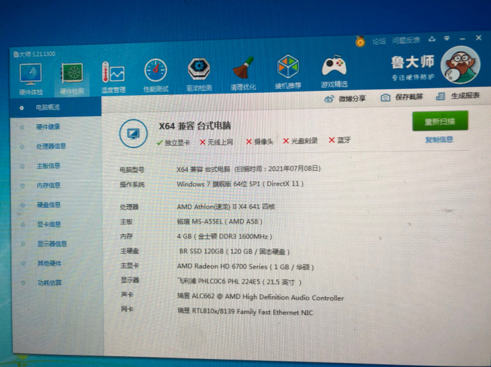Click the green 重新扫描 rescan button

click(440, 121)
